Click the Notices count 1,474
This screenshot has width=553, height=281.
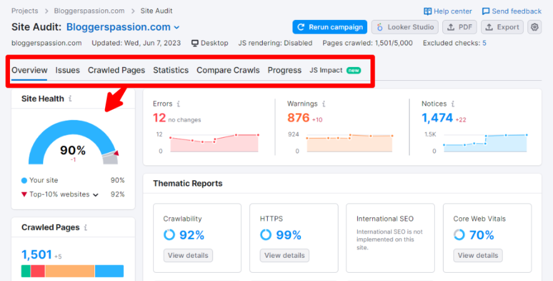(x=437, y=118)
